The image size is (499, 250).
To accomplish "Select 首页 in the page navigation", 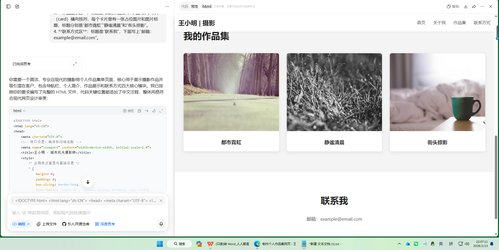I will click(421, 23).
